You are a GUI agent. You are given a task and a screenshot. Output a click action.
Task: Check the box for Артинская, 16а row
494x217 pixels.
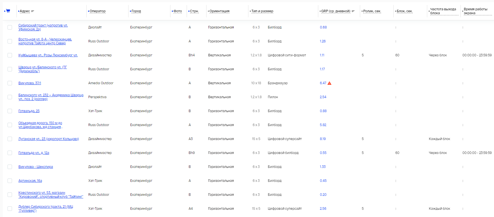10,181
